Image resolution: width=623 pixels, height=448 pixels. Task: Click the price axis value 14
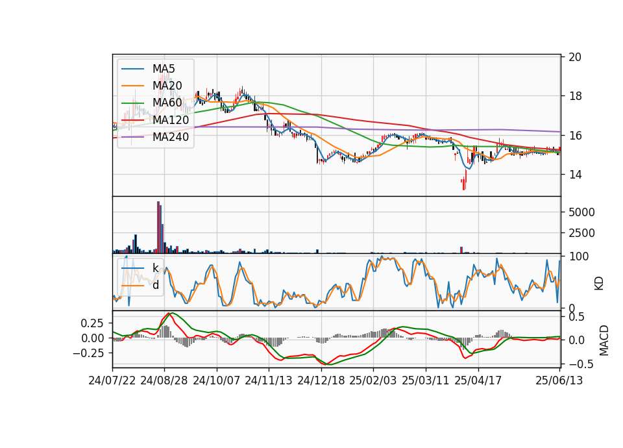click(574, 175)
